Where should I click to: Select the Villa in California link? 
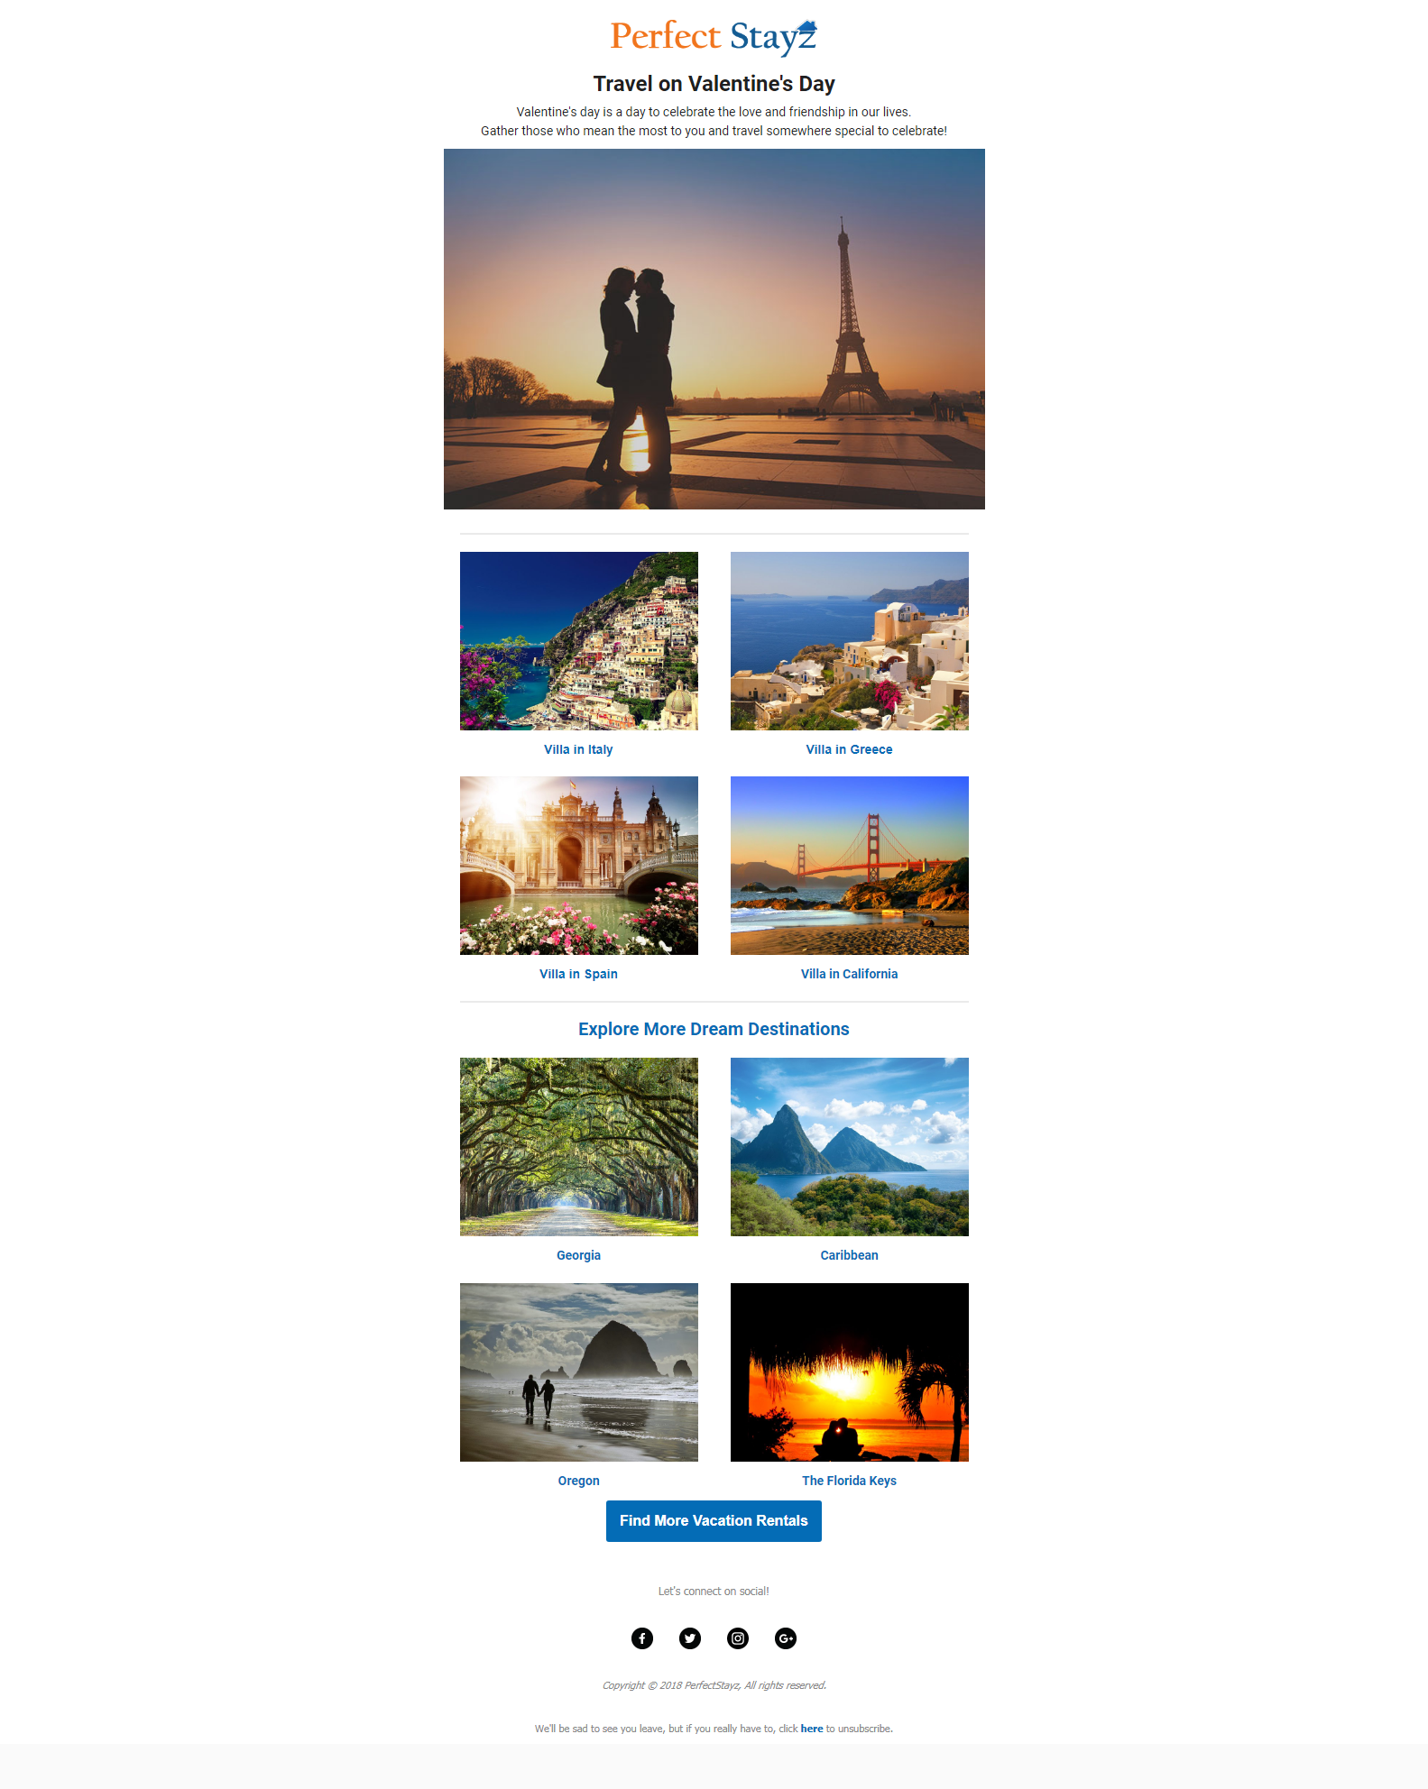coord(849,974)
